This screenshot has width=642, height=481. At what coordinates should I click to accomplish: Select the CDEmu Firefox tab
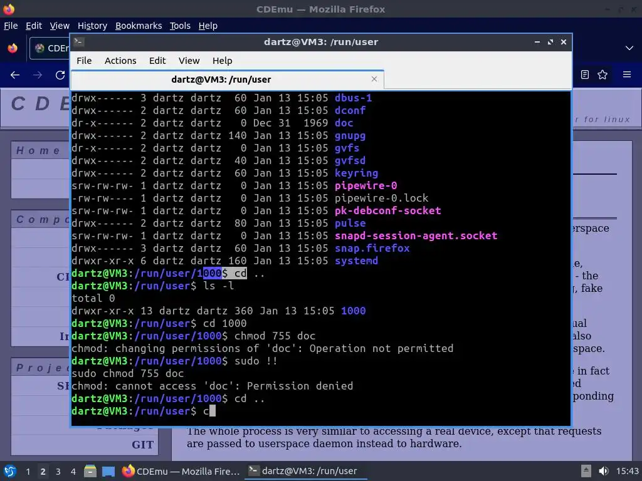[50, 48]
